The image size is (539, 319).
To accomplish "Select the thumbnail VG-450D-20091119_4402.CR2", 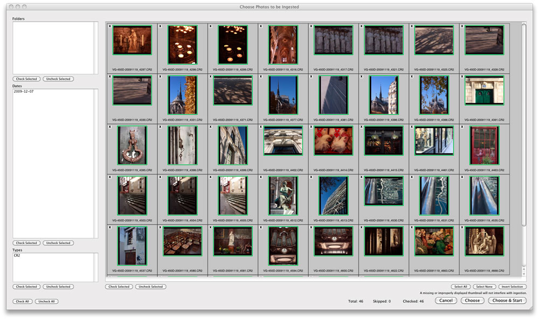I will (284, 141).
